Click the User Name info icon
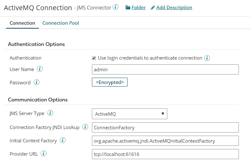This screenshot has width=250, height=168. [40, 69]
